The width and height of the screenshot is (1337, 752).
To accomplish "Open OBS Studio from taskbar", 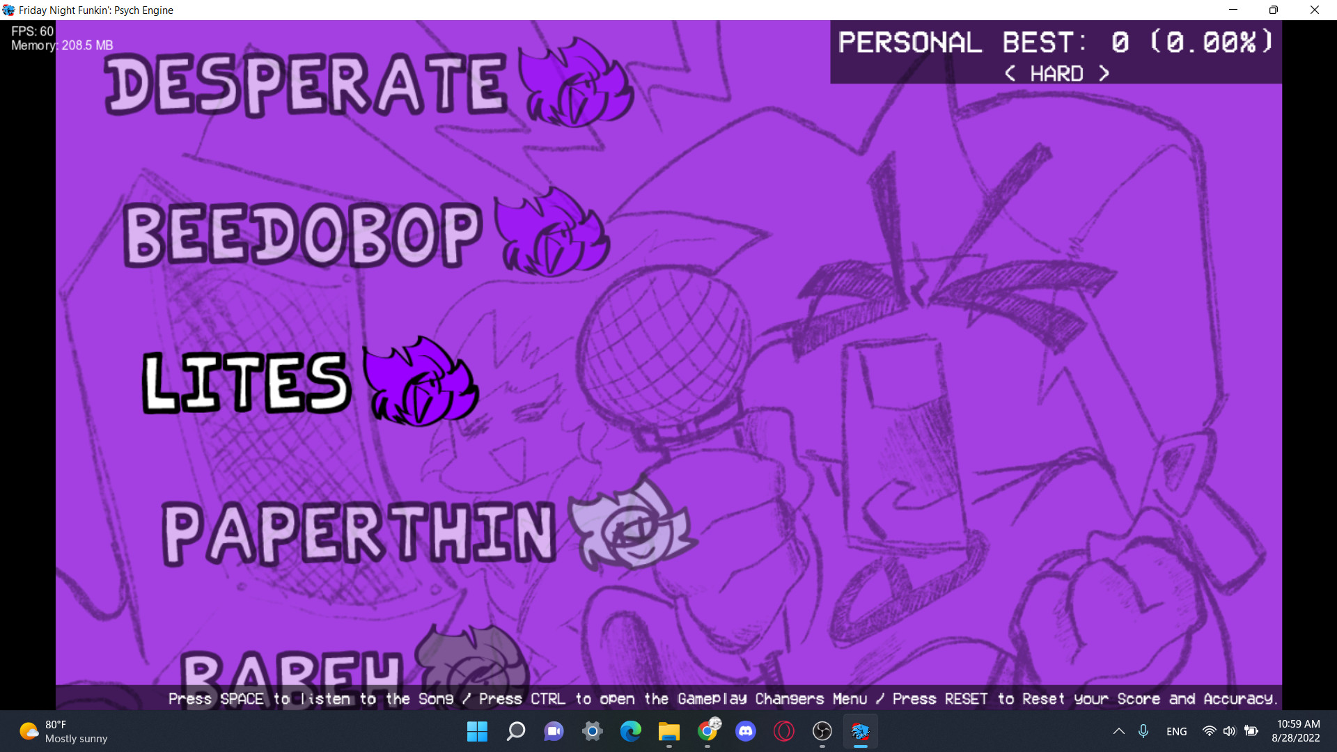I will (822, 731).
